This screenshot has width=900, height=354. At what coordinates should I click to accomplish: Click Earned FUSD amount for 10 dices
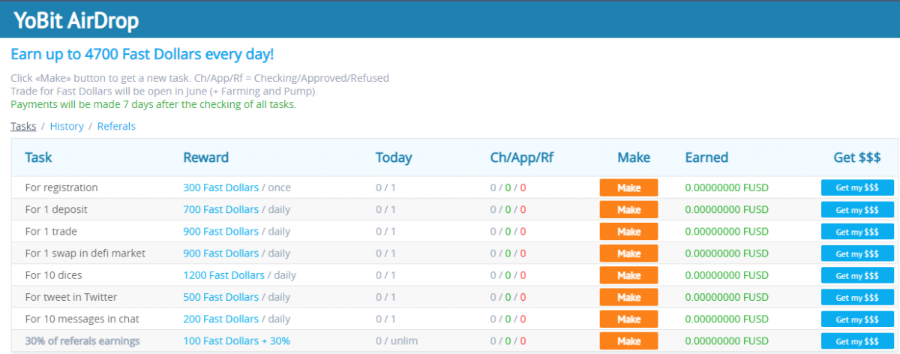click(x=727, y=275)
